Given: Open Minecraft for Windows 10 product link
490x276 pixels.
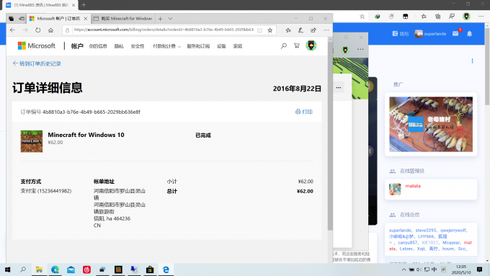Looking at the screenshot, I should pyautogui.click(x=86, y=135).
